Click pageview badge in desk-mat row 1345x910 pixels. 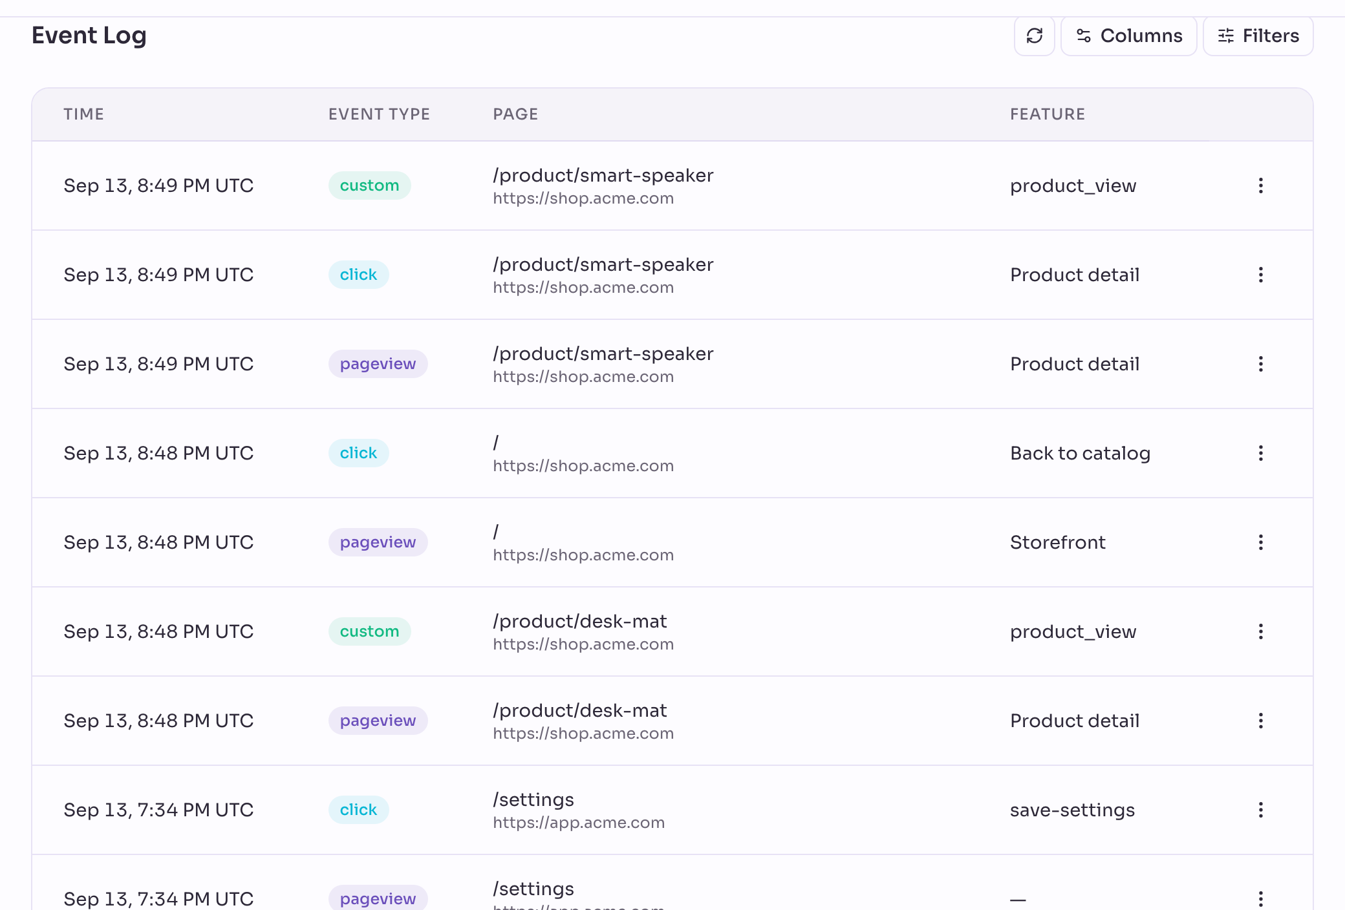378,721
